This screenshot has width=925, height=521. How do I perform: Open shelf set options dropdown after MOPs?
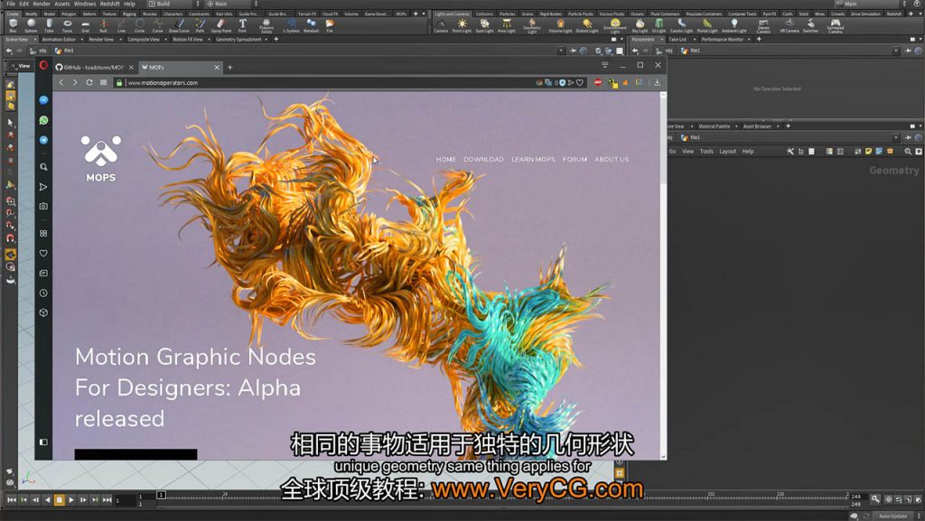pos(424,14)
